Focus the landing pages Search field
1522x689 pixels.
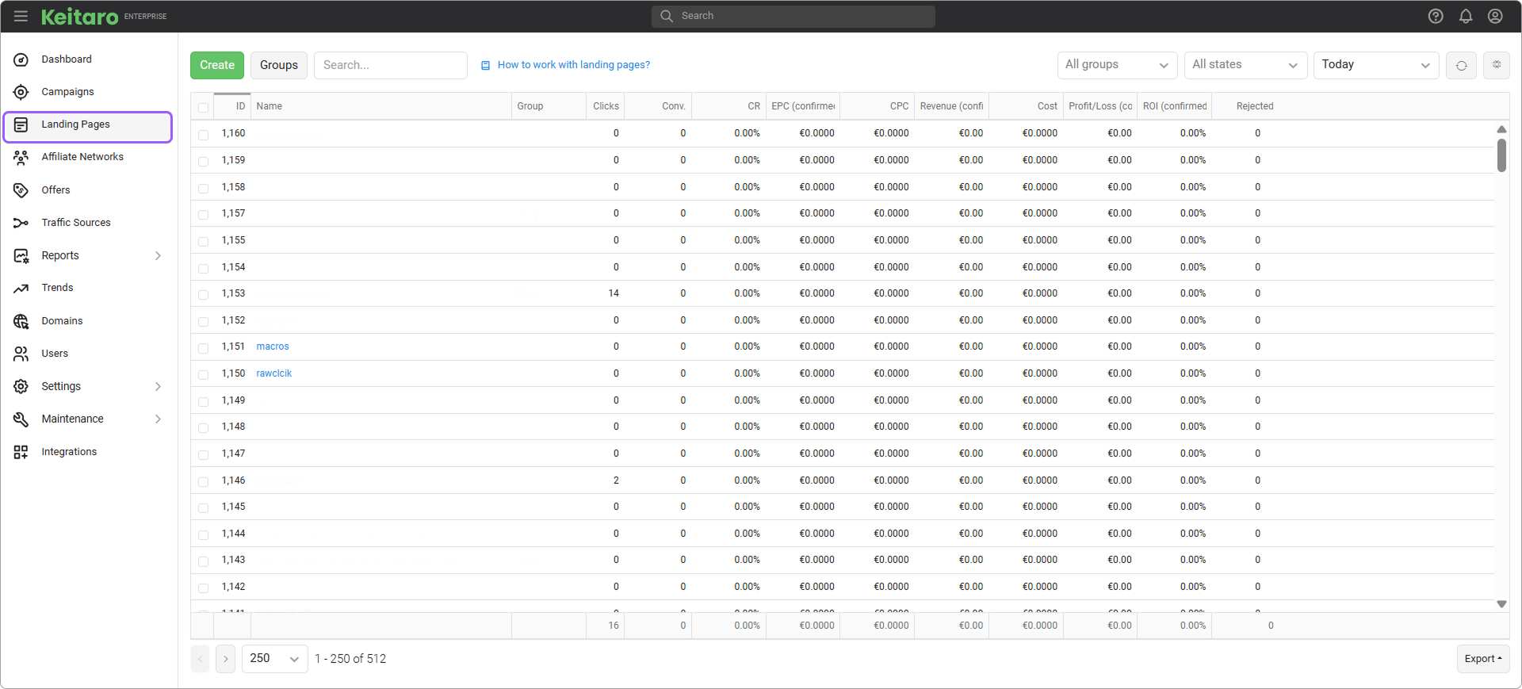(x=390, y=65)
